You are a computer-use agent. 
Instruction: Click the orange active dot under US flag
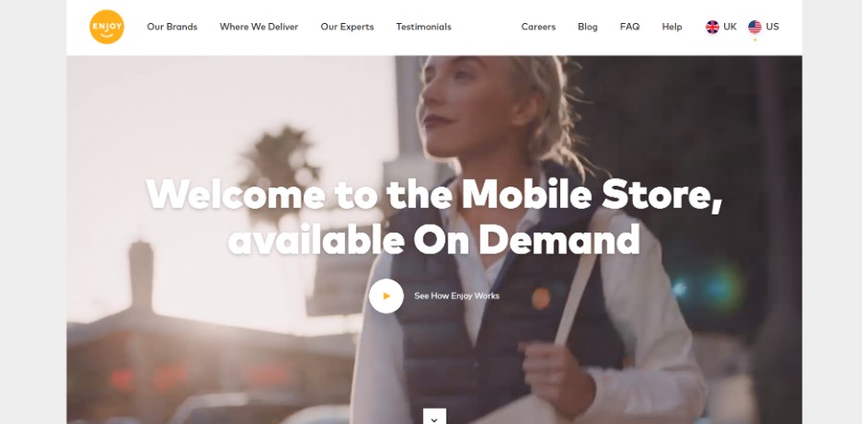click(755, 39)
